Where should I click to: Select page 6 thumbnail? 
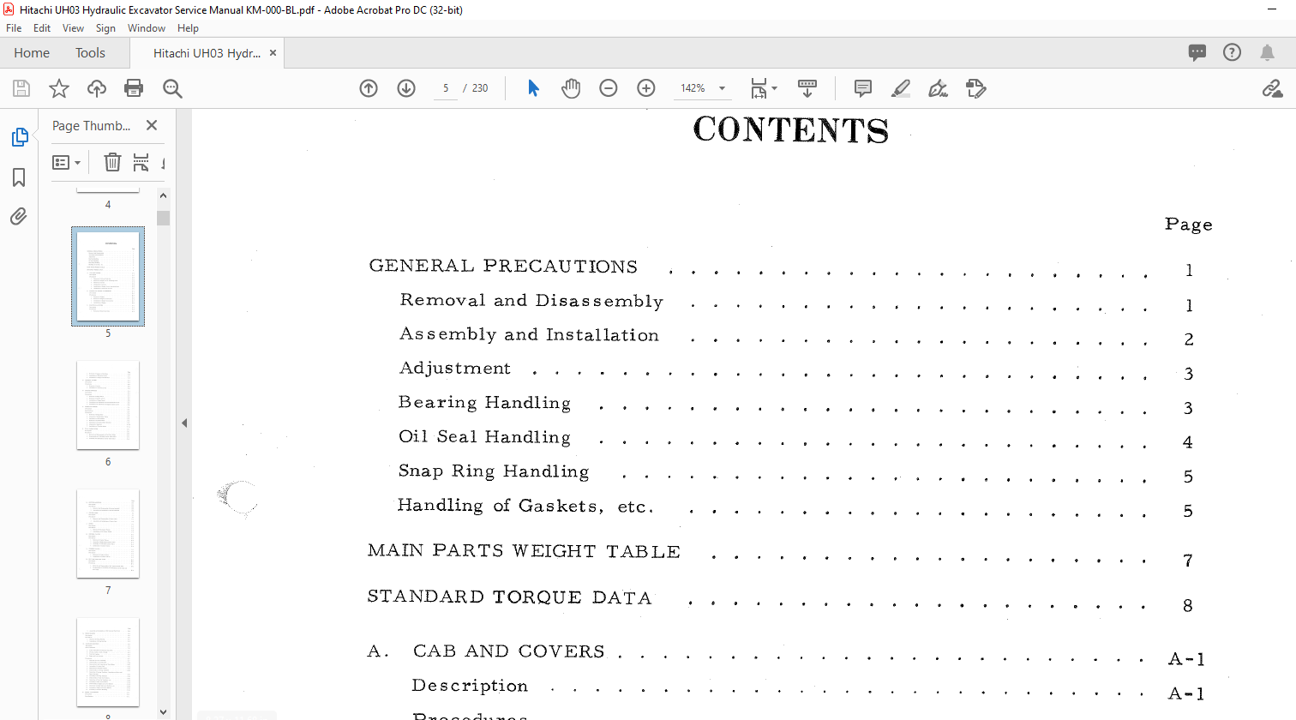[108, 405]
